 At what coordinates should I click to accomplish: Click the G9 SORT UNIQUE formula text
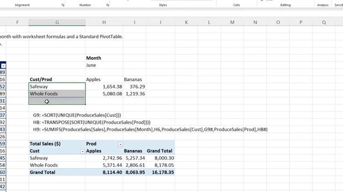pyautogui.click(x=77, y=115)
